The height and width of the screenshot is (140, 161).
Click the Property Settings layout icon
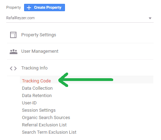click(x=13, y=35)
